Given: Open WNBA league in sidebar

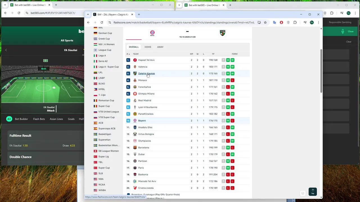Looking at the screenshot, I should tap(102, 190).
